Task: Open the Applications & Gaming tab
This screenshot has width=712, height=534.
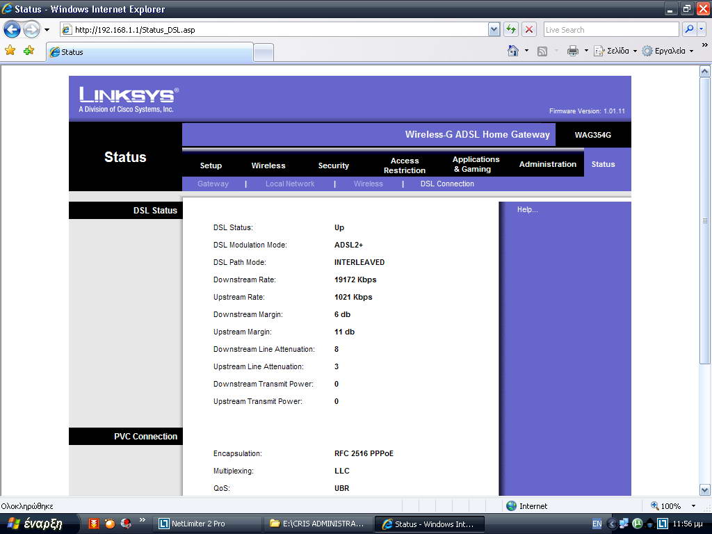Action: tap(476, 164)
